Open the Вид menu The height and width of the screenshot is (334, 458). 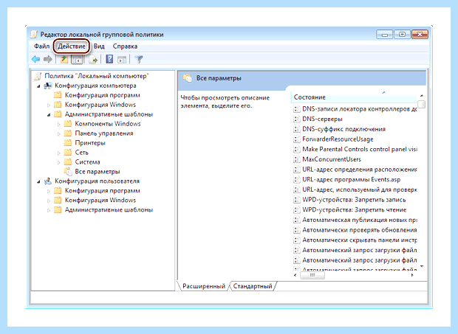point(99,46)
